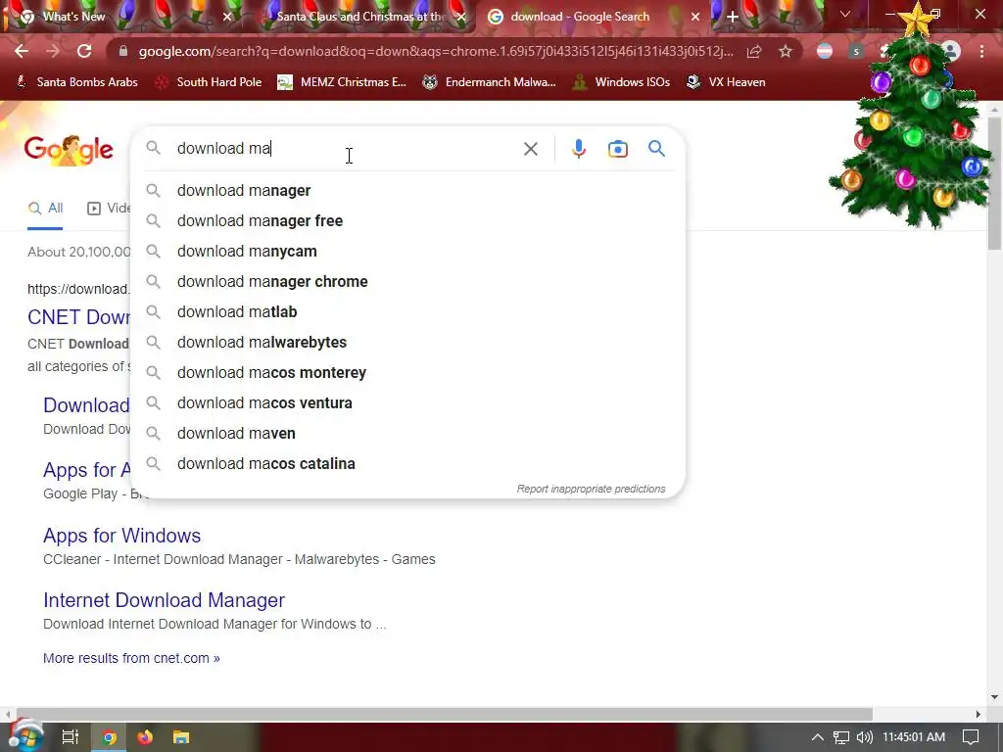Open File Explorer from the taskbar

click(x=181, y=737)
